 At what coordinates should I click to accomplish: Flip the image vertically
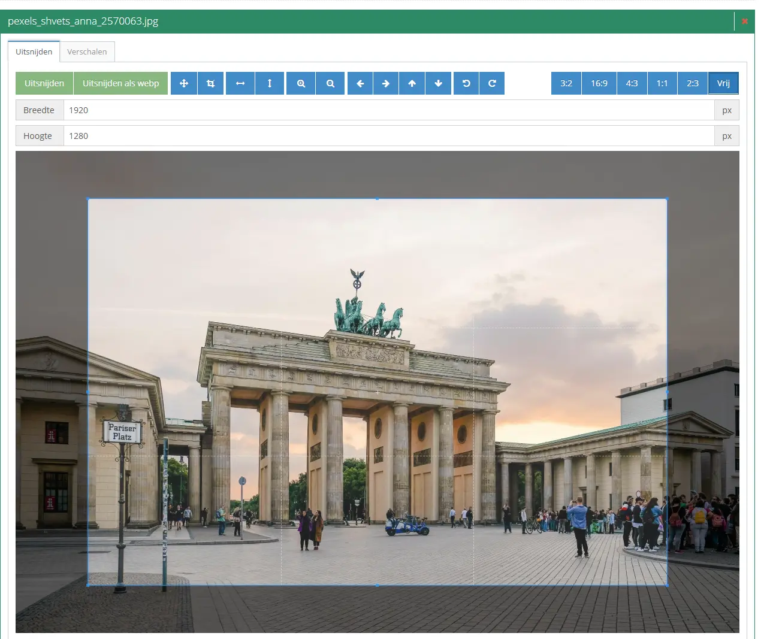pos(270,83)
